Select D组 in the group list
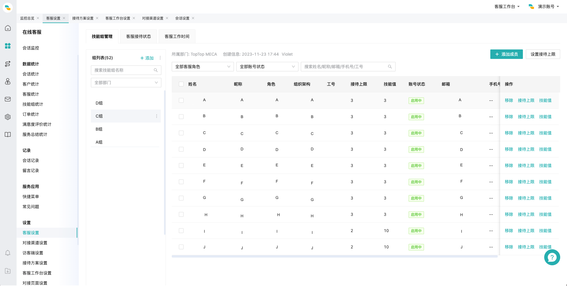This screenshot has height=286, width=567. pyautogui.click(x=126, y=103)
